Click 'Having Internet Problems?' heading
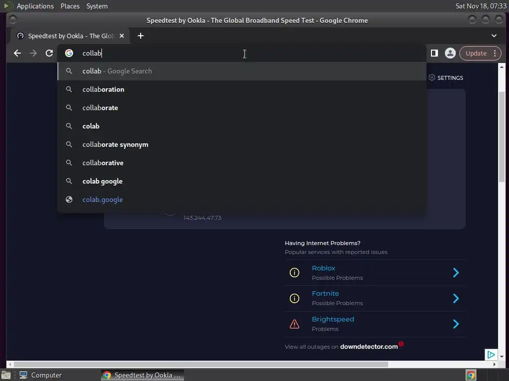 (x=322, y=243)
